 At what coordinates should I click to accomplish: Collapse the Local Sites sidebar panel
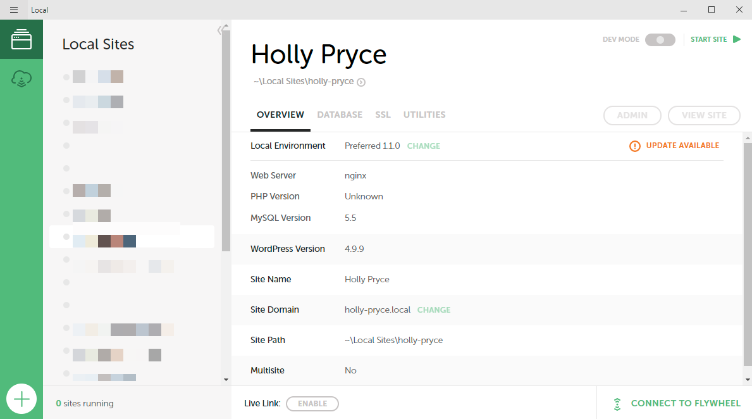pyautogui.click(x=219, y=30)
